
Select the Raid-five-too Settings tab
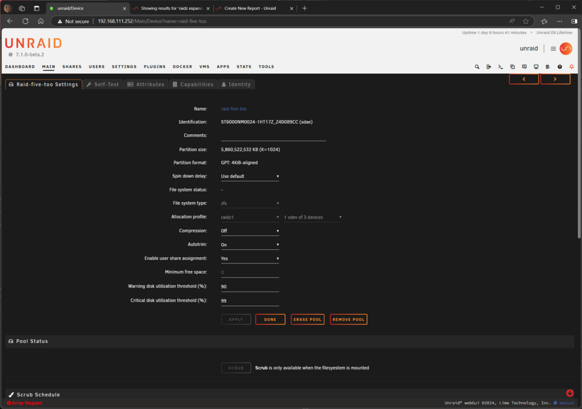(x=44, y=84)
